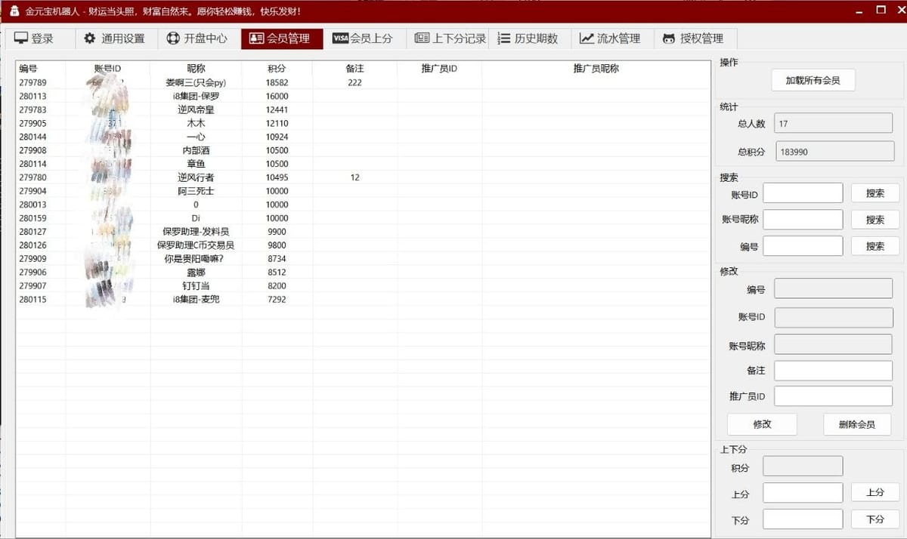Image resolution: width=907 pixels, height=539 pixels.
Task: Click the 下分 amount input field
Action: click(803, 519)
